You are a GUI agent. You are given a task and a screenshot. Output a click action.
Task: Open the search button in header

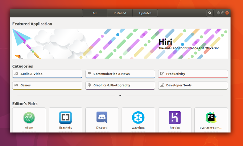click(x=210, y=13)
